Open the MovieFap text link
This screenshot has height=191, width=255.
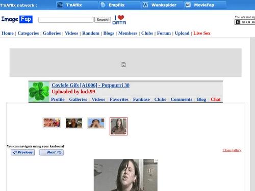(x=204, y=5)
